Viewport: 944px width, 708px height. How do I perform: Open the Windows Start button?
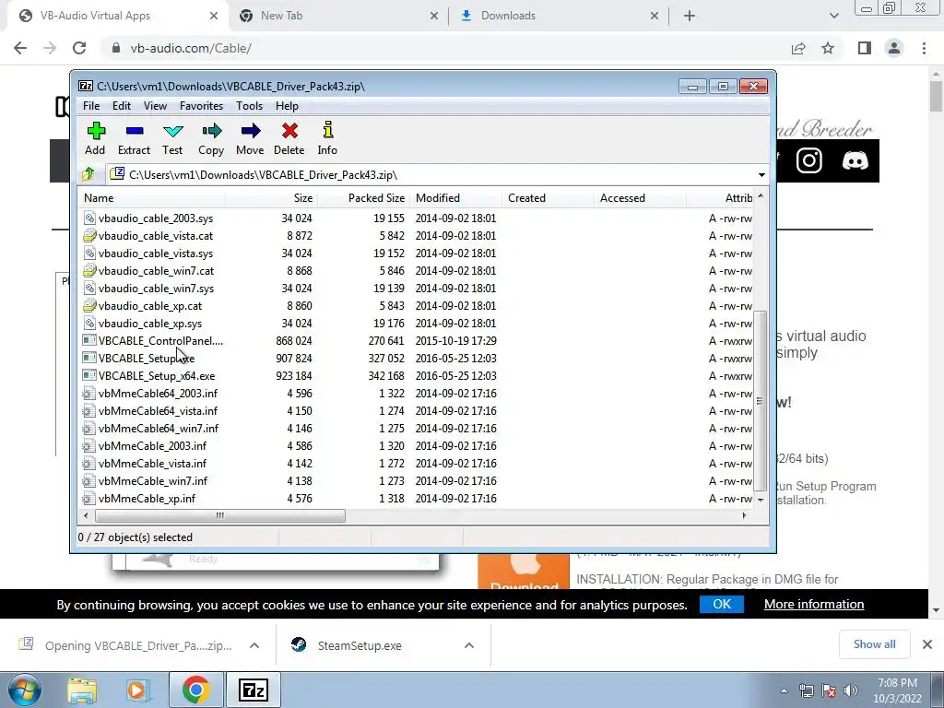(x=24, y=690)
